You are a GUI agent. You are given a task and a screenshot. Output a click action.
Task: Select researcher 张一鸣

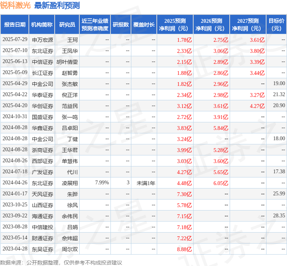coord(70,117)
